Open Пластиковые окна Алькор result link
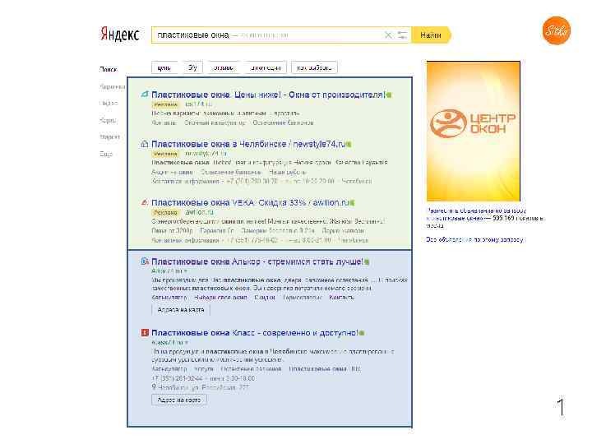Image resolution: width=592 pixels, height=444 pixels. [257, 261]
